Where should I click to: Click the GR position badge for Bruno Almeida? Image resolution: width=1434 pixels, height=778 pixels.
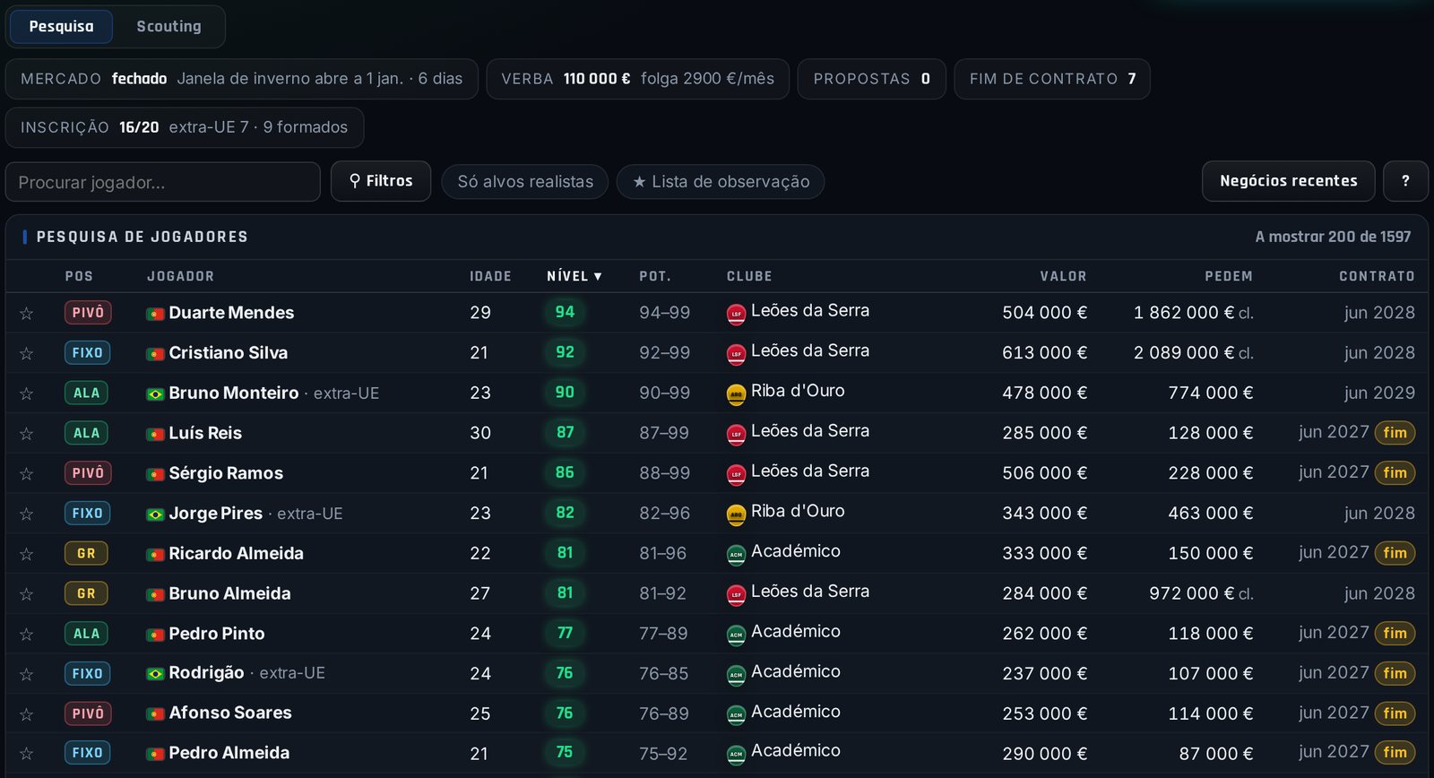86,593
